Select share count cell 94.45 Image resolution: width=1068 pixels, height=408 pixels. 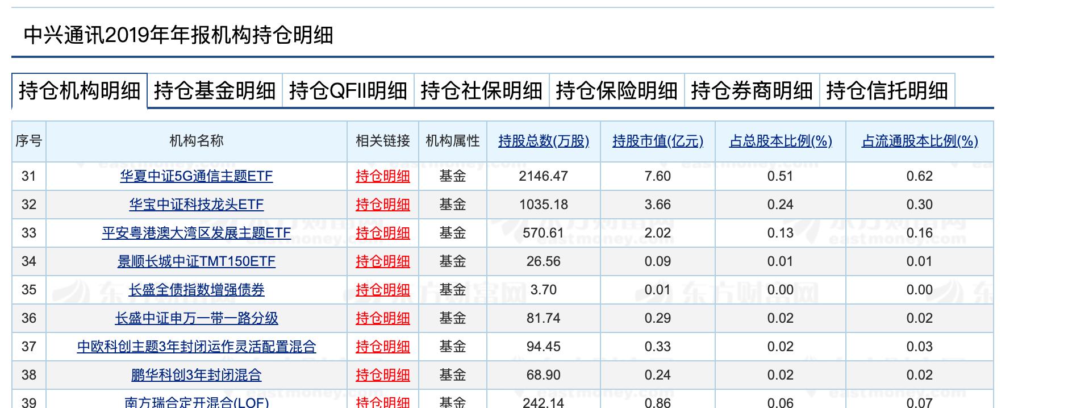(544, 347)
